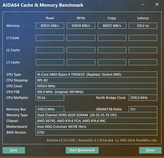Click the DRAM:FSB Ratio field showing 31:1
The height and width of the screenshot is (158, 164).
pos(143,109)
